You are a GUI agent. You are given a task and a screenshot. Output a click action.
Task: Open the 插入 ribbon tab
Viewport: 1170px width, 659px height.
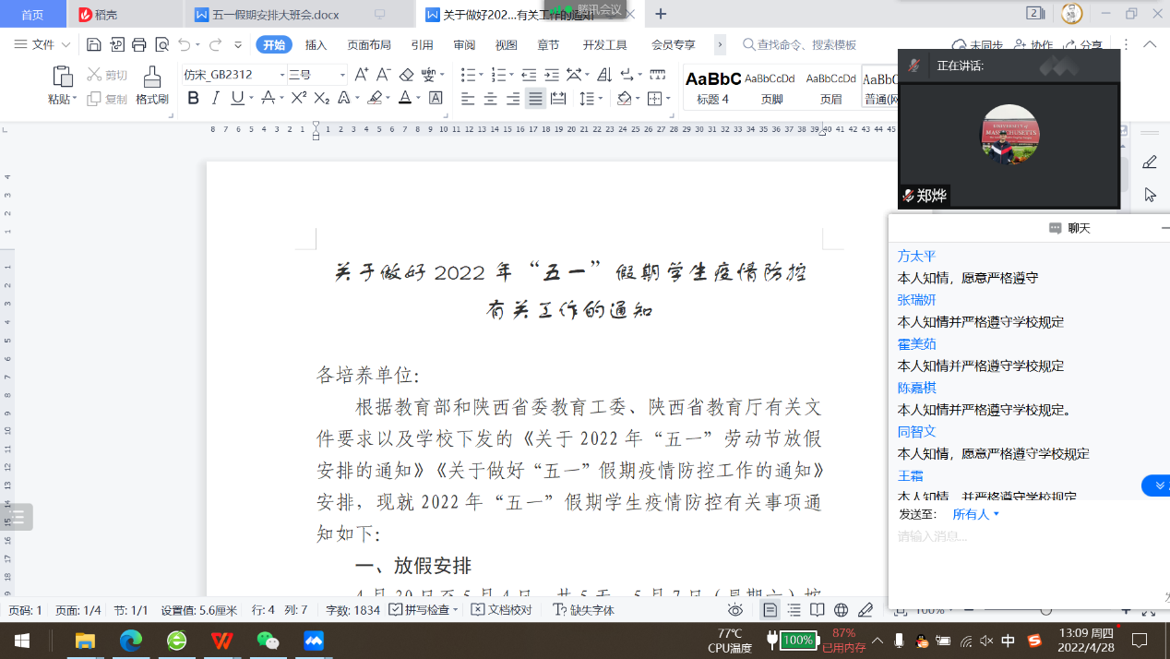(x=316, y=44)
